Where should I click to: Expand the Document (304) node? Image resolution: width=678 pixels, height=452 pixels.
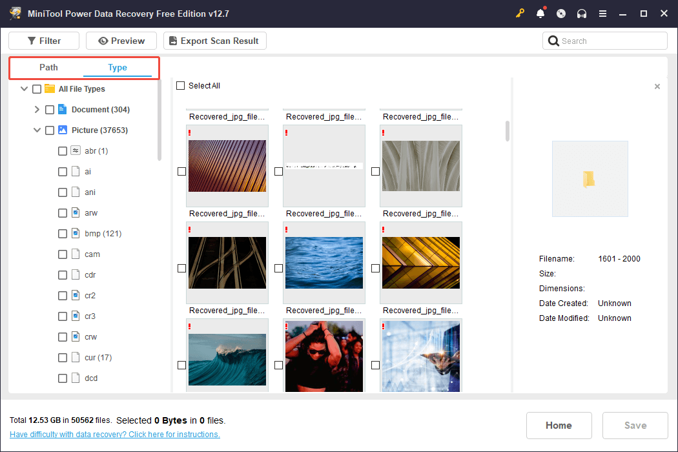click(37, 110)
